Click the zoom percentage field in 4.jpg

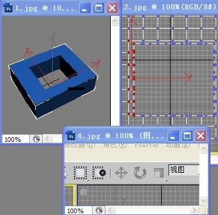tap(79, 211)
